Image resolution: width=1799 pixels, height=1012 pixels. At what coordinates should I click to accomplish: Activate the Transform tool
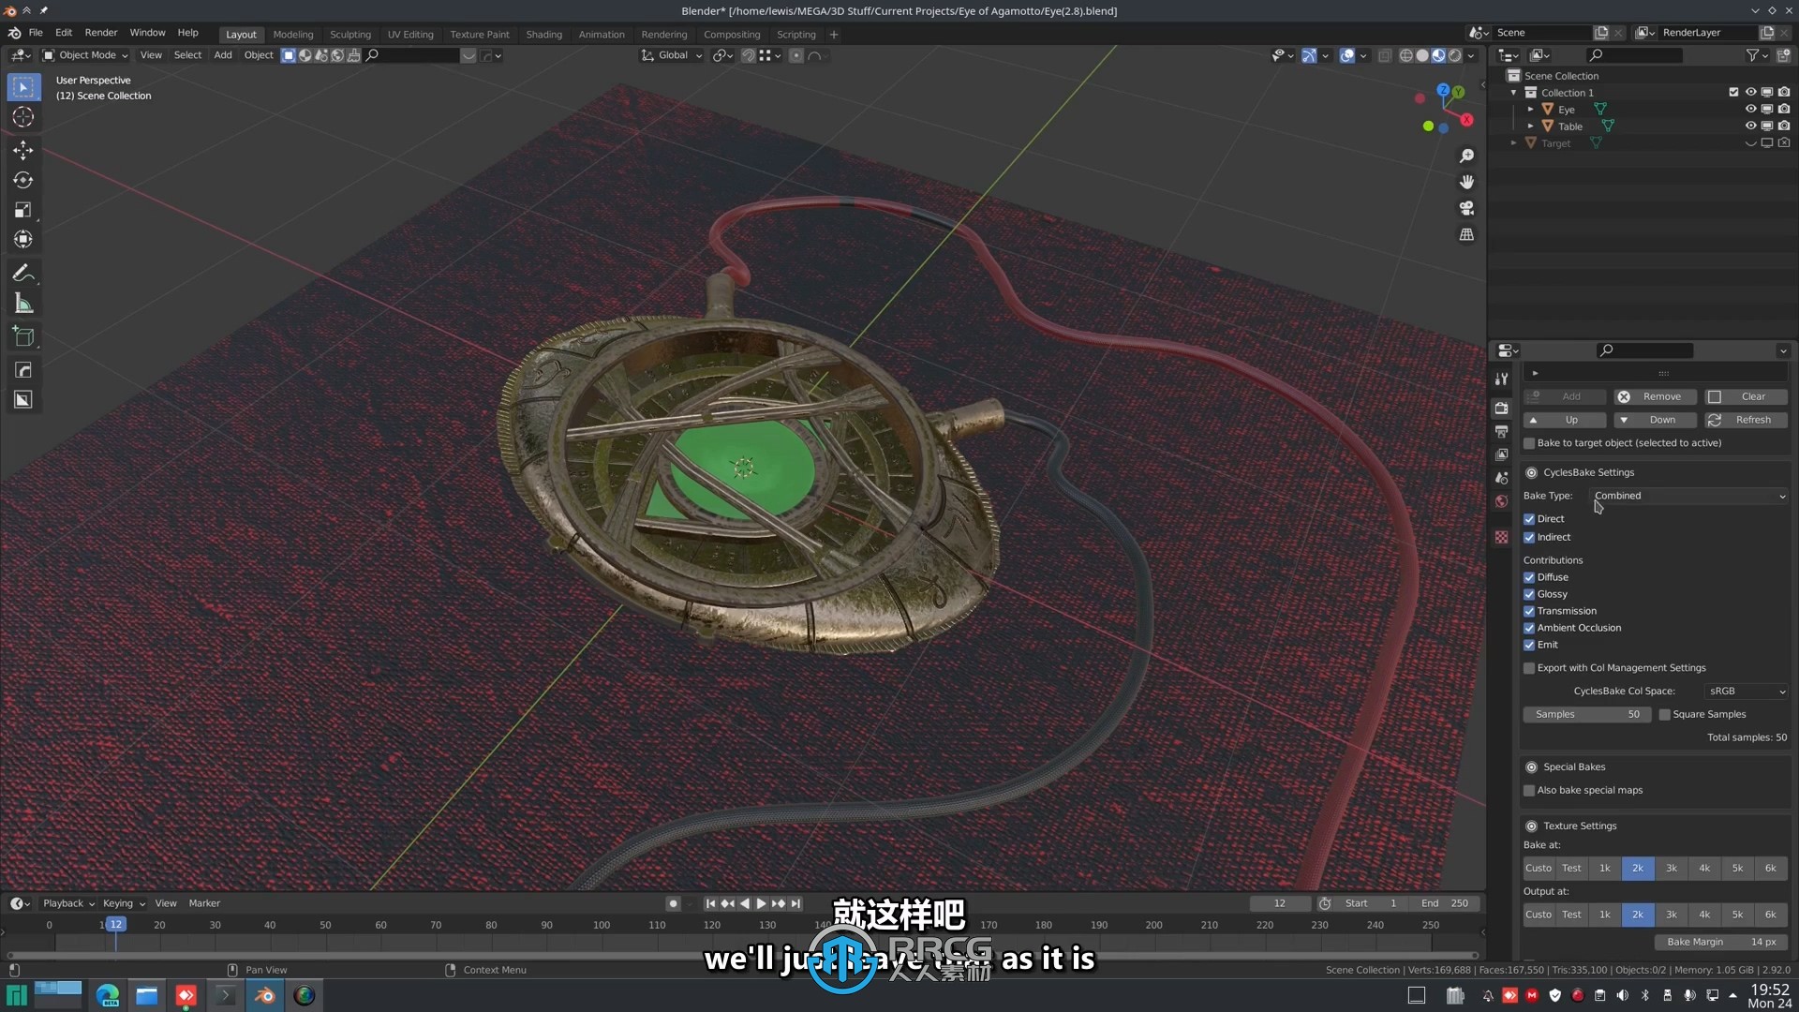coord(23,240)
